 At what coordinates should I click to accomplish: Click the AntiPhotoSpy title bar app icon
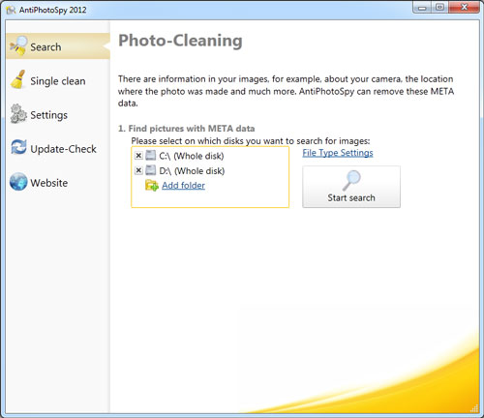click(x=12, y=10)
